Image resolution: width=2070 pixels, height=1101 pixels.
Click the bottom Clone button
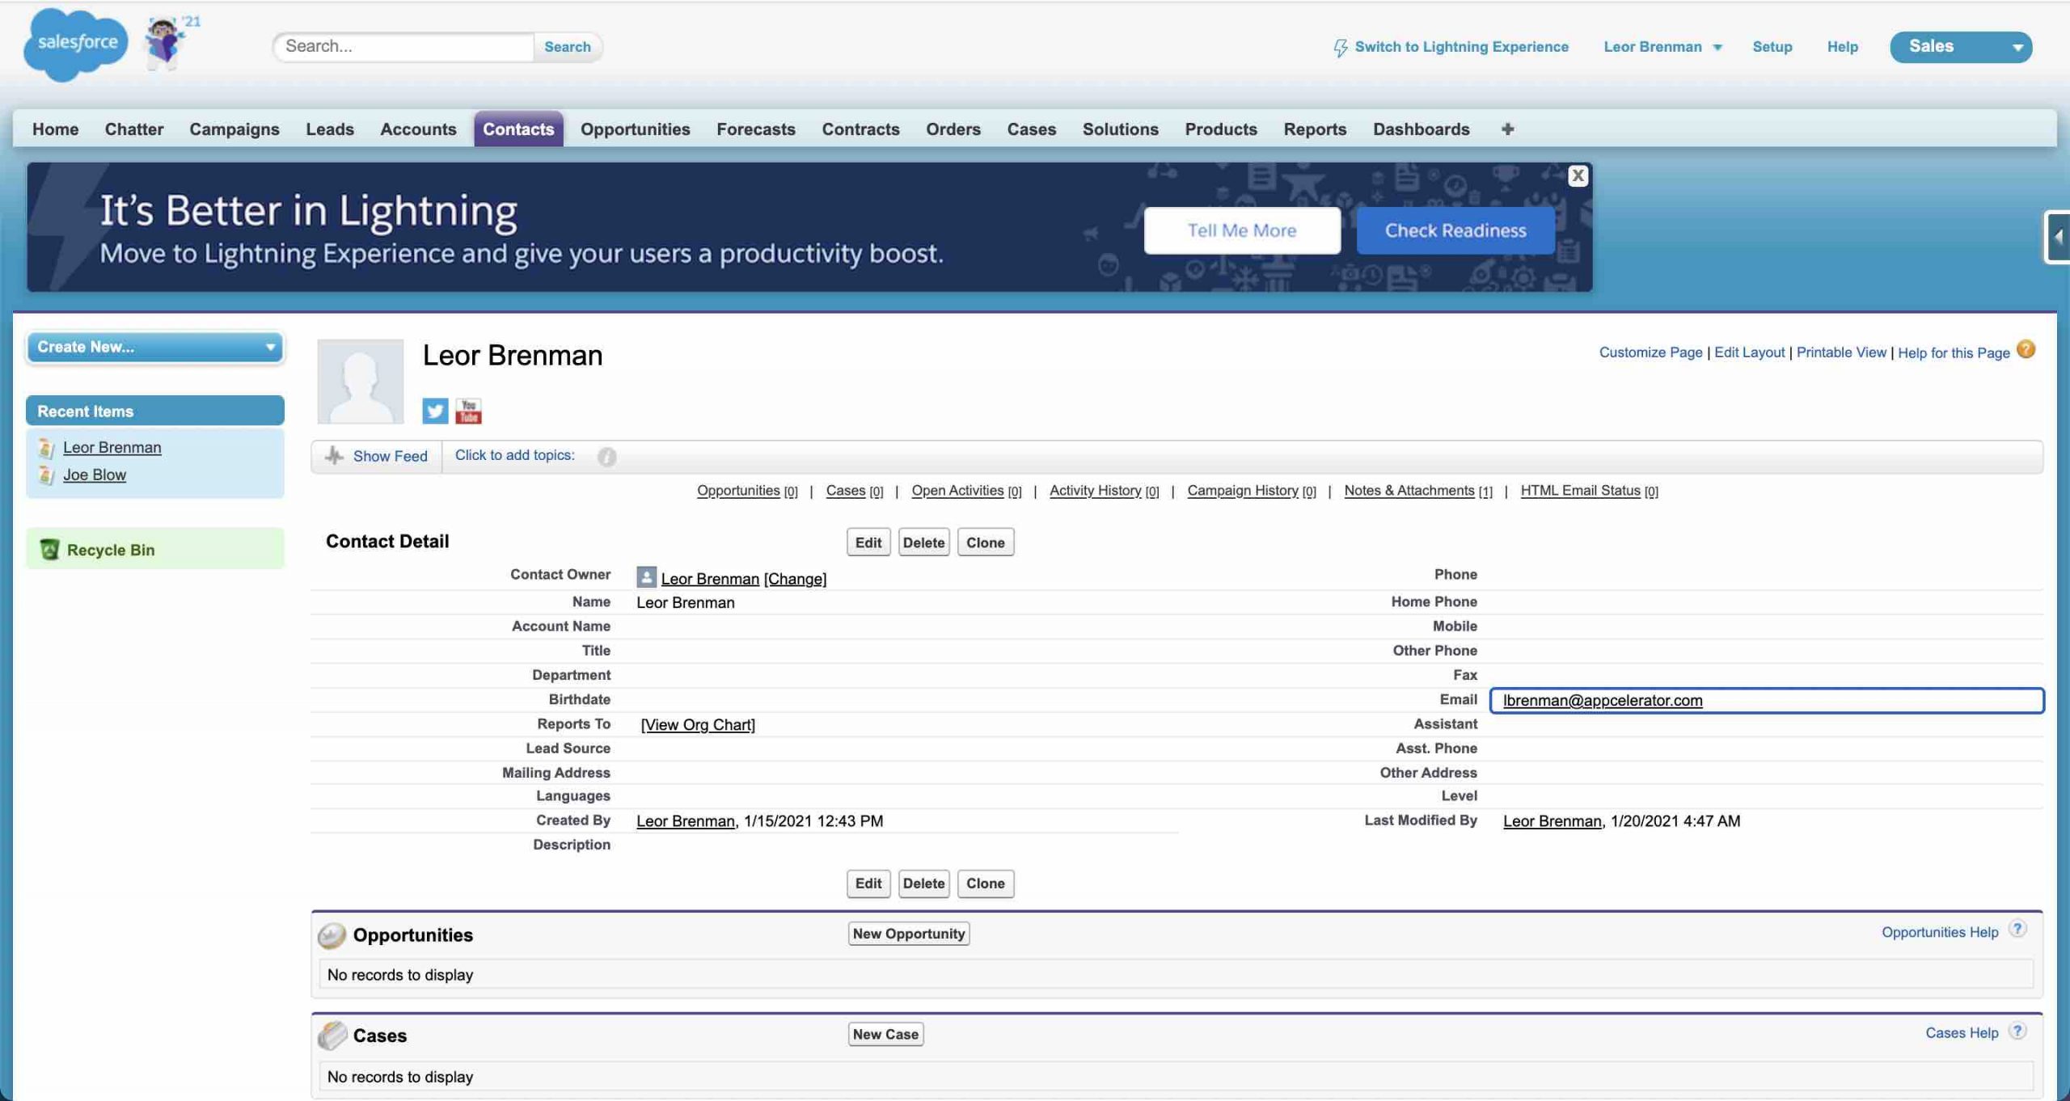click(x=985, y=884)
